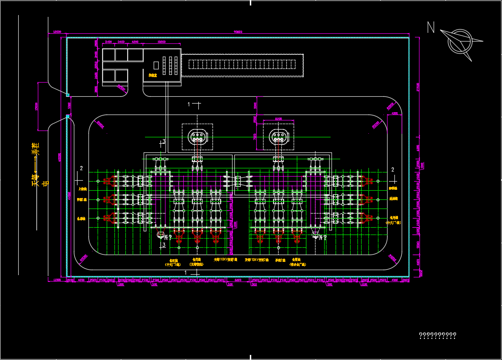
Task: Click the 10200 dimension above control building
Action: coord(162,42)
